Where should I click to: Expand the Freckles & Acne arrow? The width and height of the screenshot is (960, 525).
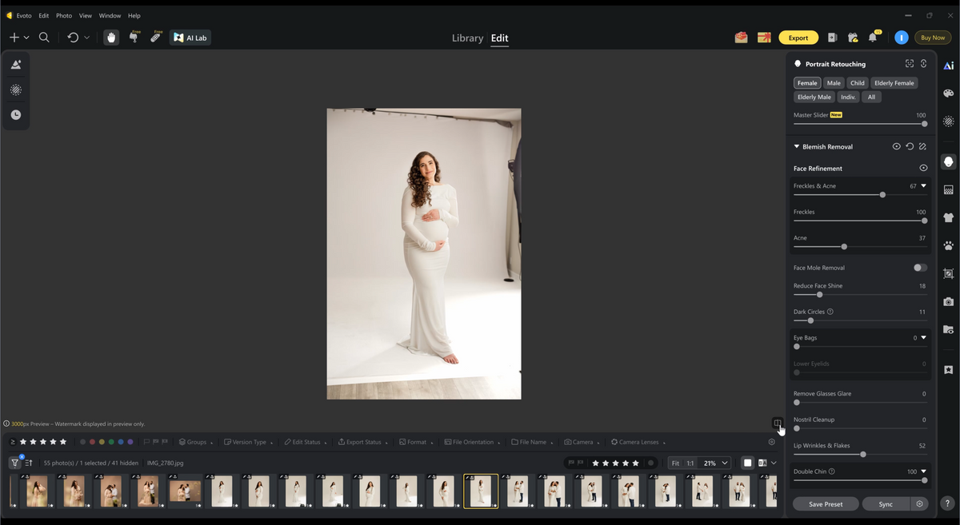click(923, 186)
